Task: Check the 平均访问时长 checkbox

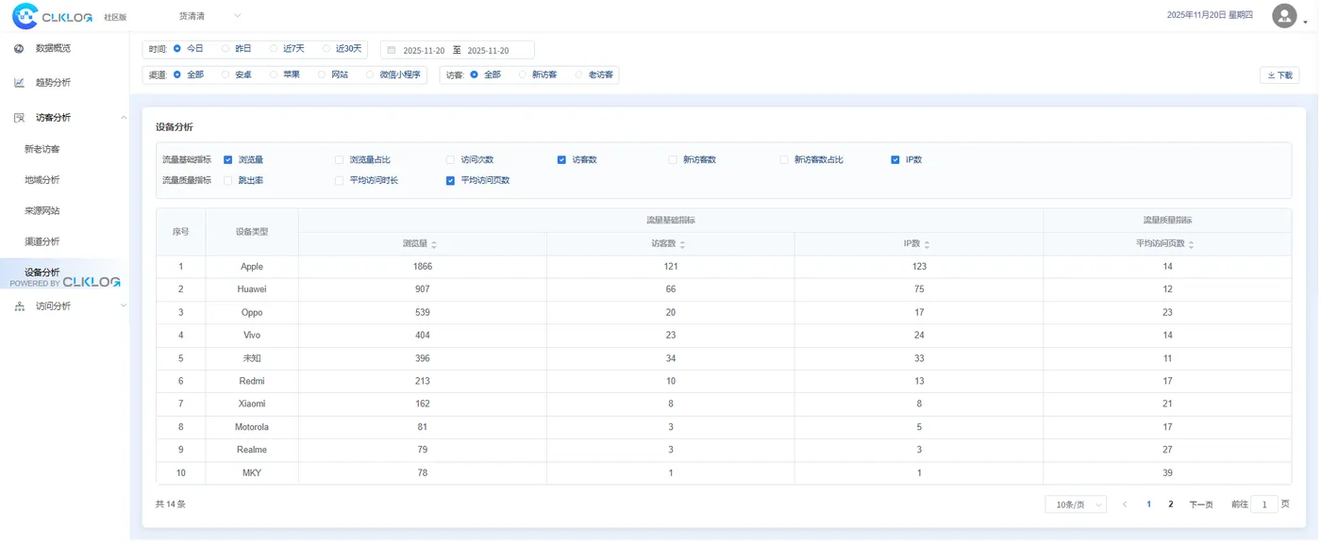Action: [340, 181]
